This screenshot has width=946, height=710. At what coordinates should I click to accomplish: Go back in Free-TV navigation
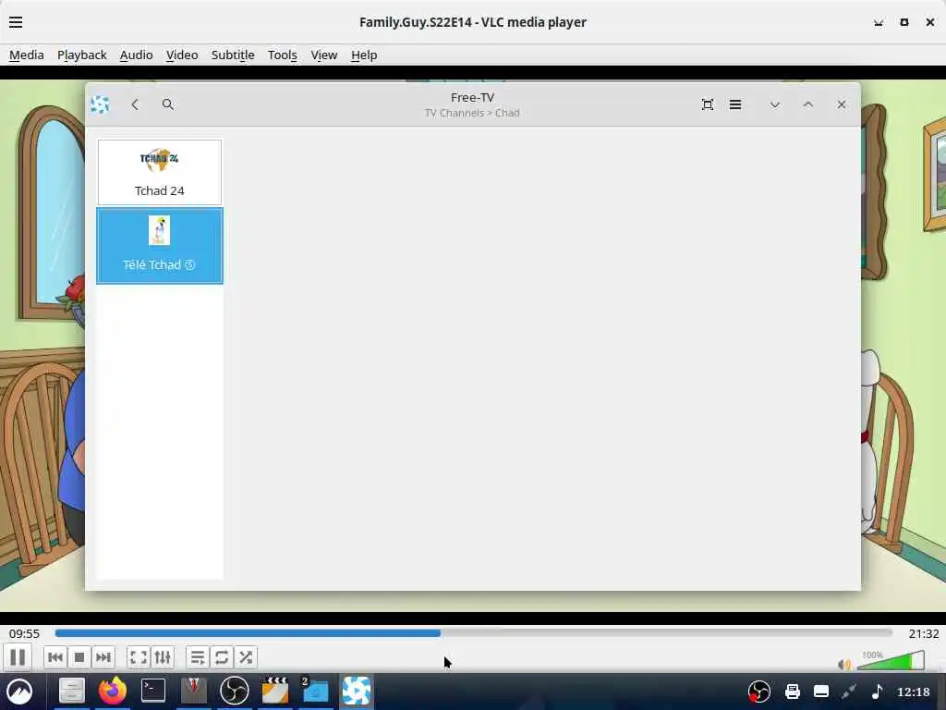click(x=135, y=104)
